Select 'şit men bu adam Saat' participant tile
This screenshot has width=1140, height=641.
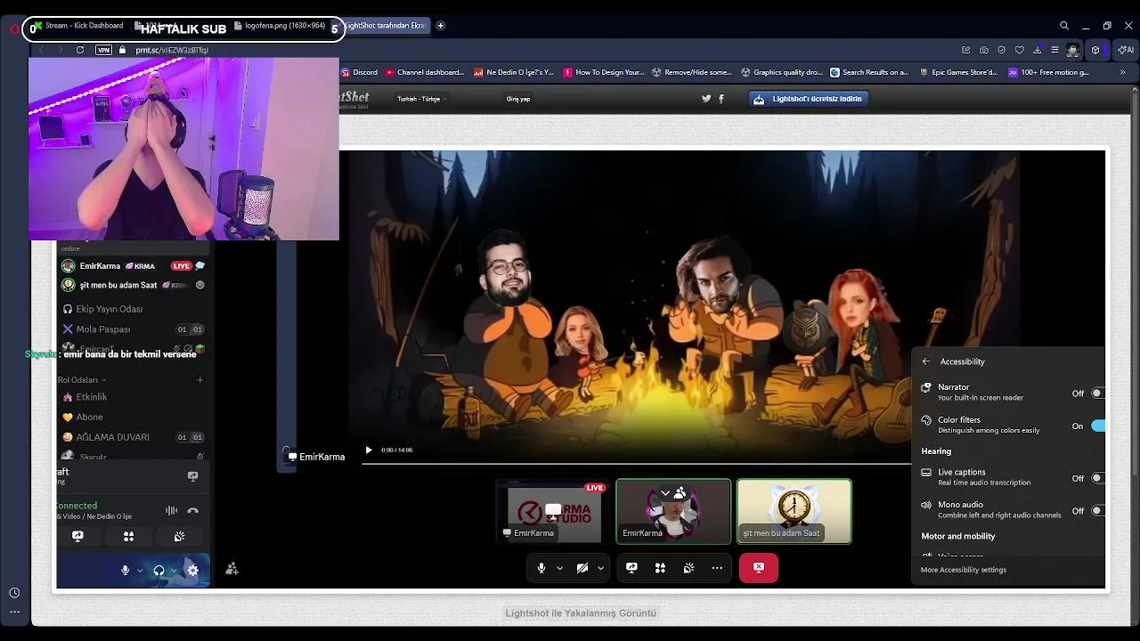click(x=794, y=511)
